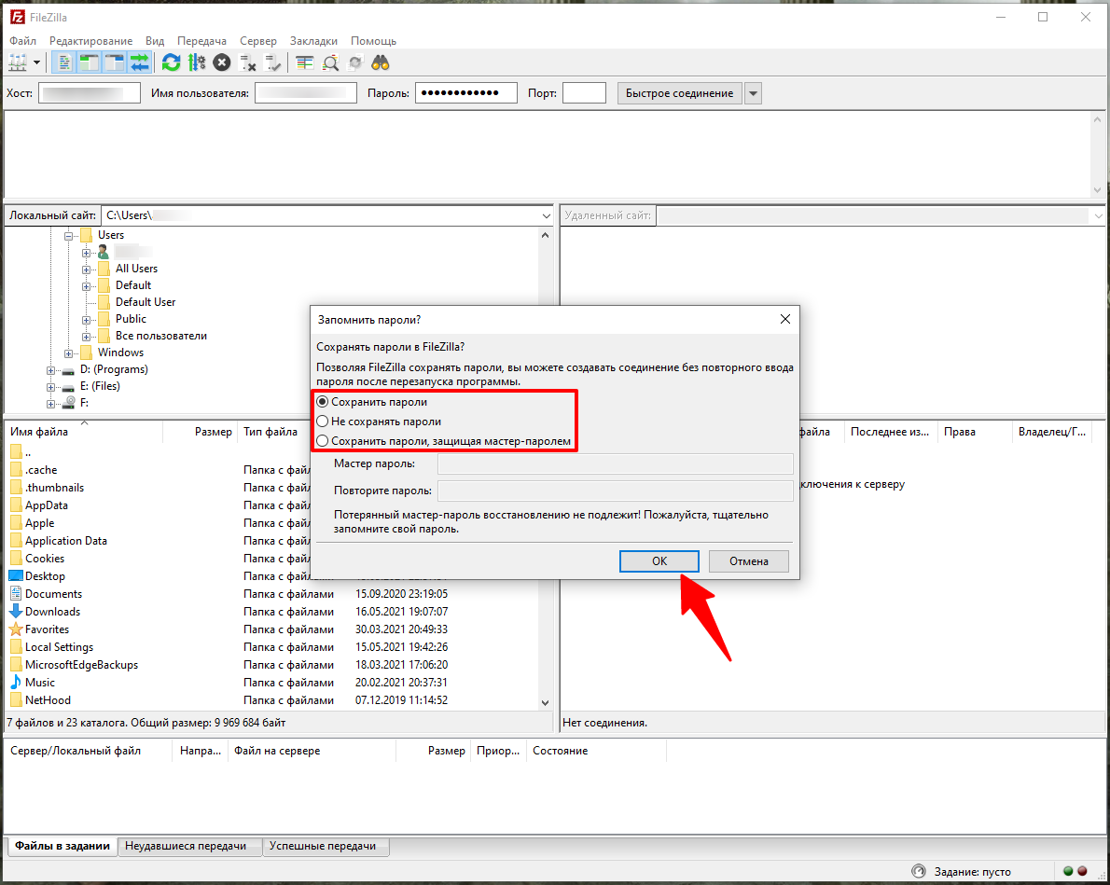Open the 'Передача' menu

[x=201, y=41]
